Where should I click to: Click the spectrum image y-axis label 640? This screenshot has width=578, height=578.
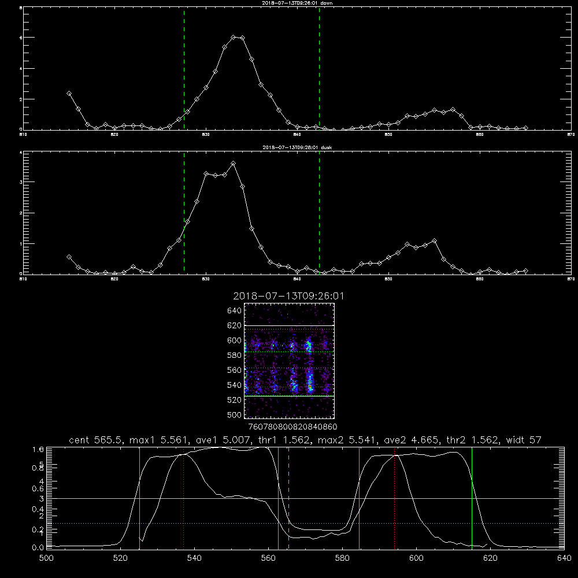[x=234, y=310]
